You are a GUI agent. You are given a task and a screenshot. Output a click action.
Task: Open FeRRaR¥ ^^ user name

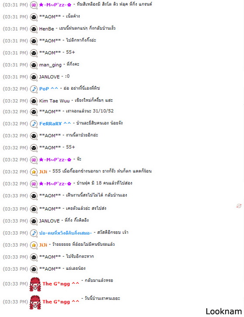click(x=55, y=124)
